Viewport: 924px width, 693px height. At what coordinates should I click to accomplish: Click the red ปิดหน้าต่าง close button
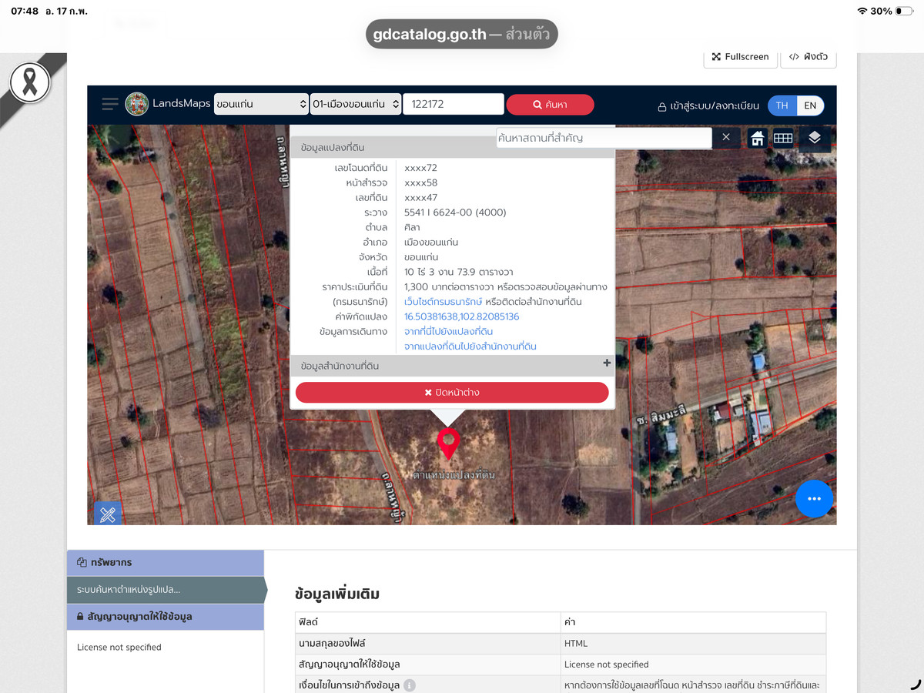click(x=452, y=393)
